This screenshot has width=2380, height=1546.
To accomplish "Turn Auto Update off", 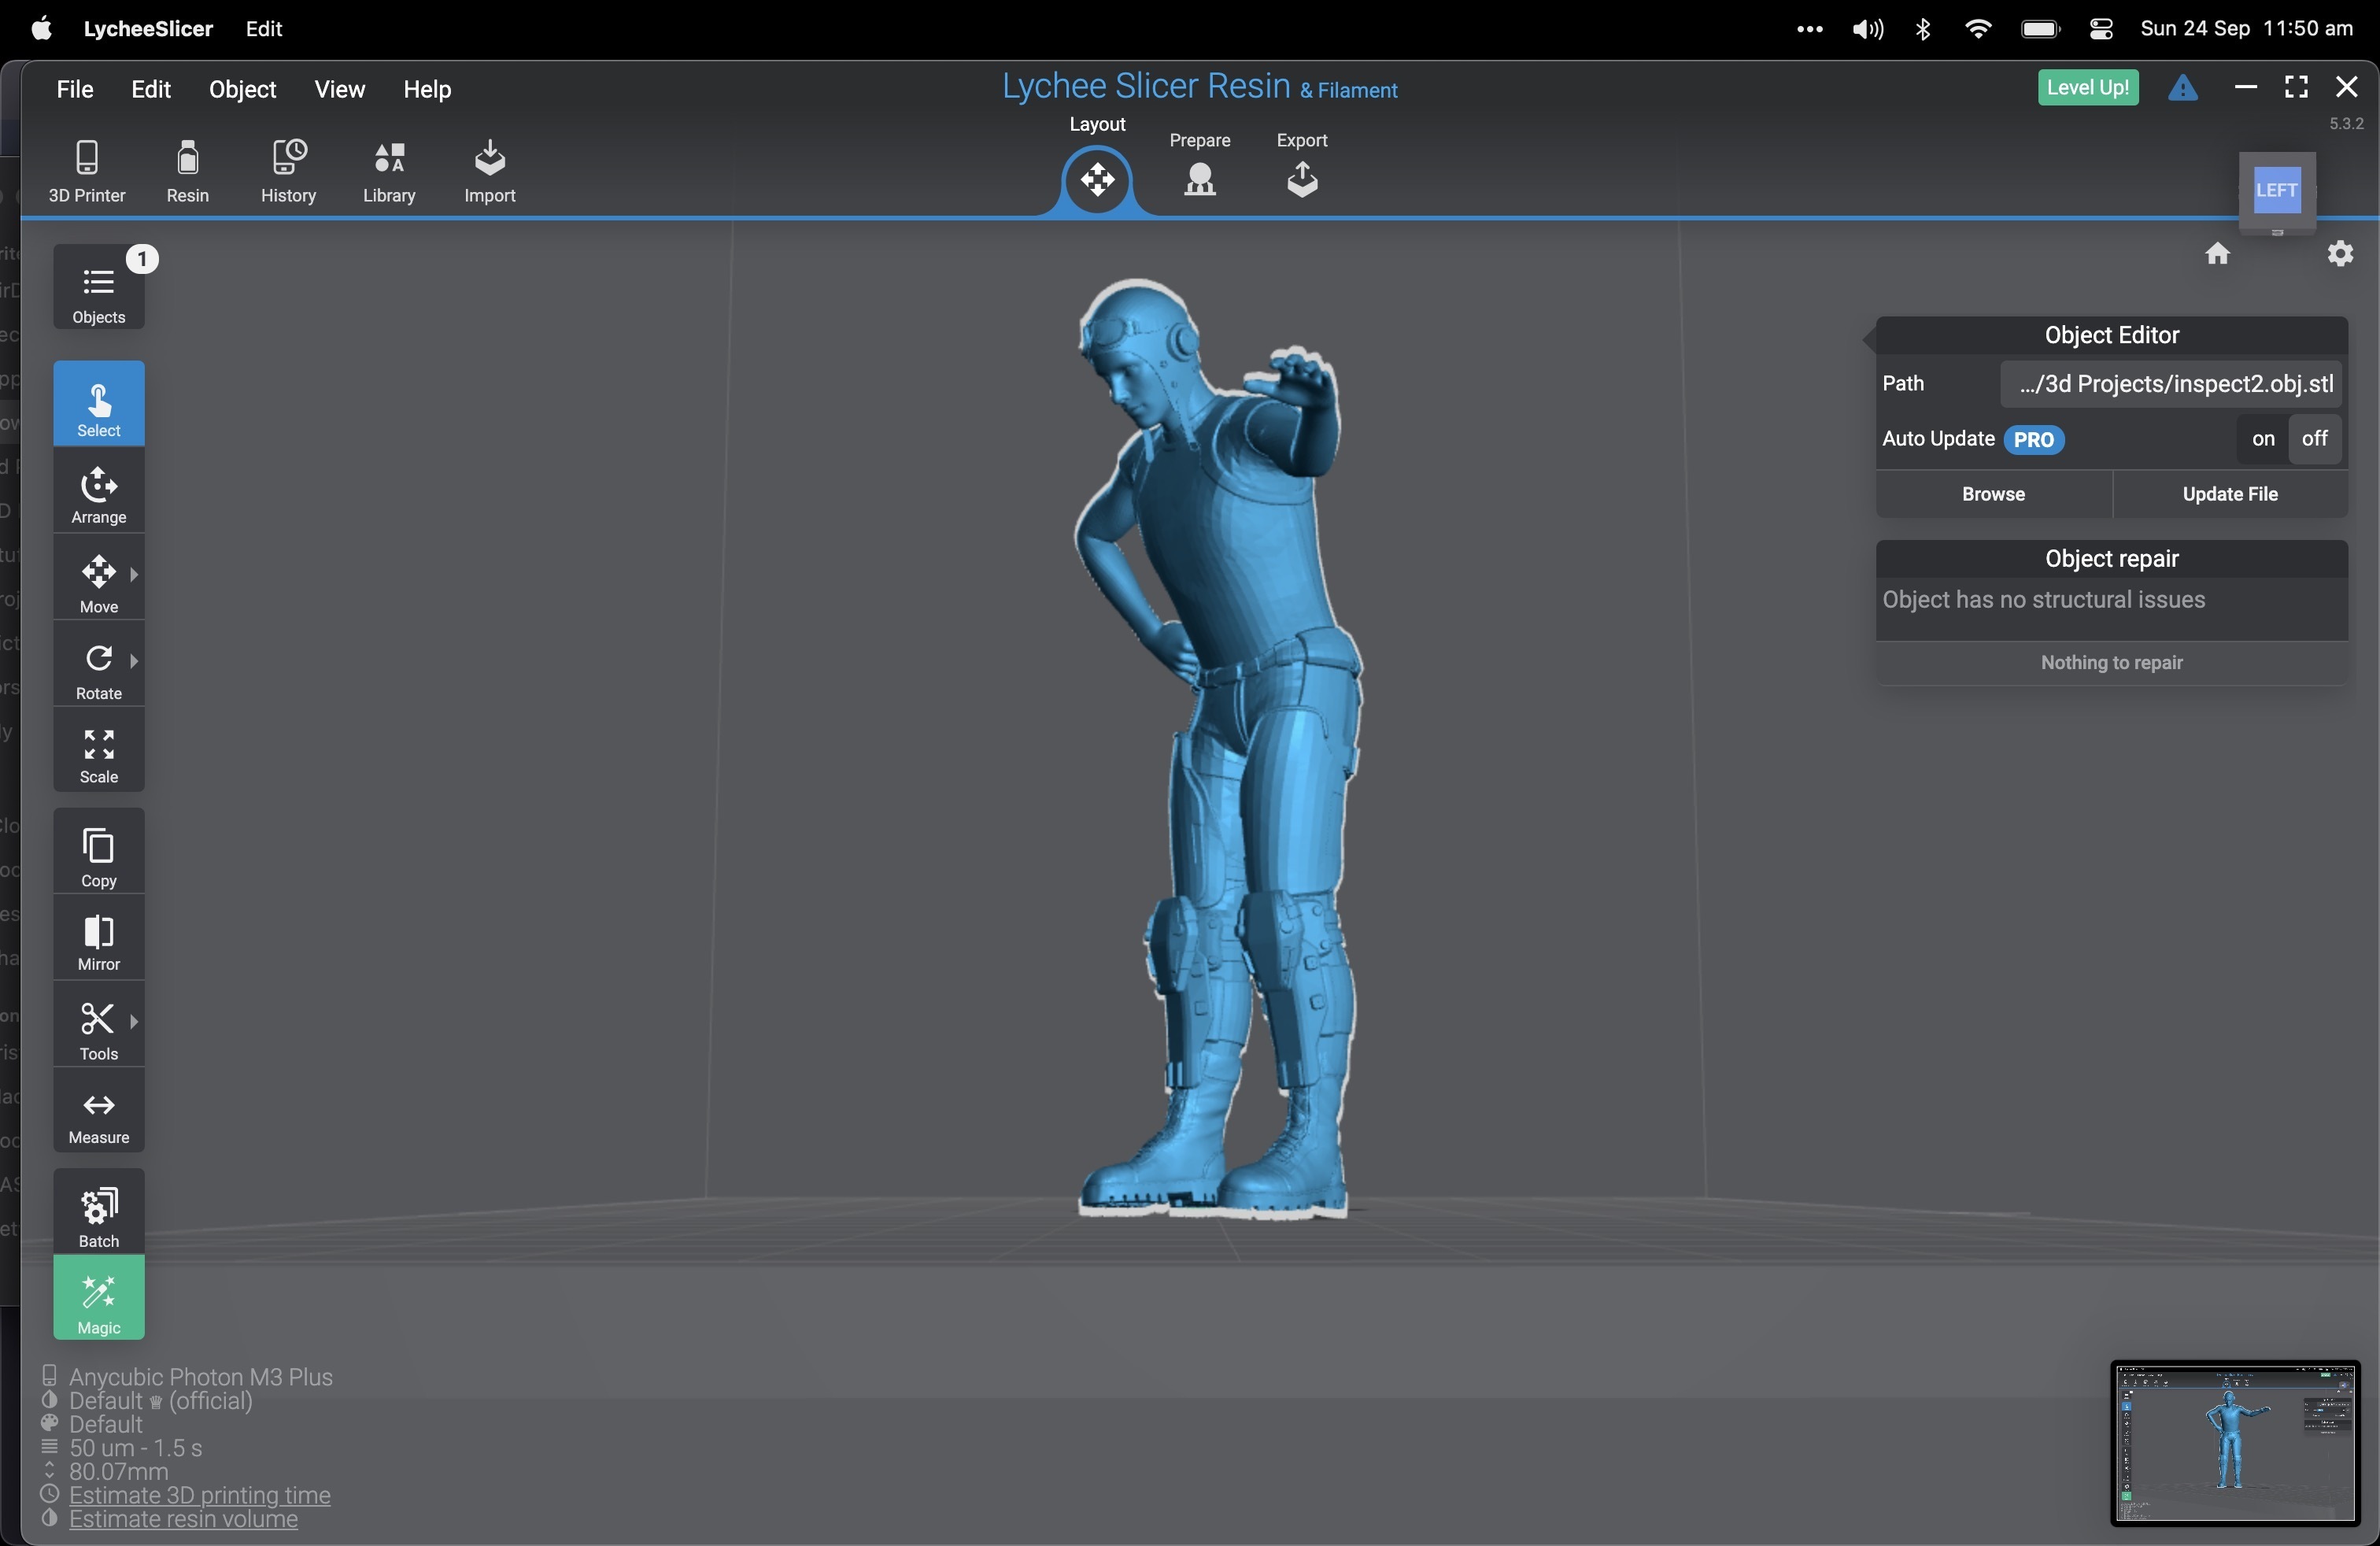I will click(2314, 439).
